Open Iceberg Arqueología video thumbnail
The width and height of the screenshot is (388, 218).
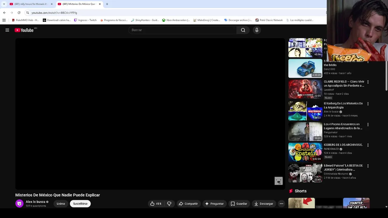[305, 111]
